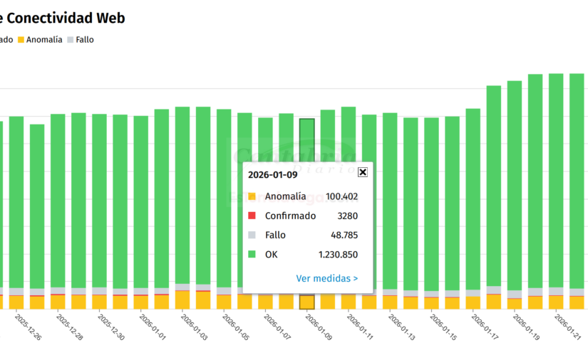Viewport: 588px width, 345px height.
Task: Click green OK square inside tooltip
Action: tap(252, 254)
